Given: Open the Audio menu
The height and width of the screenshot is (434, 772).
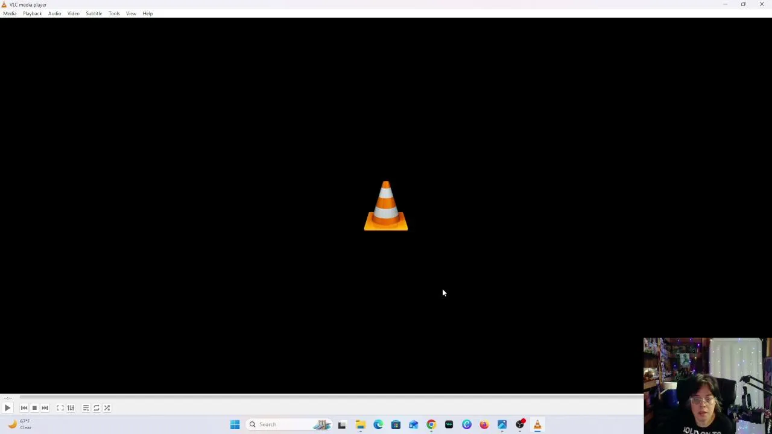Looking at the screenshot, I should 54,13.
